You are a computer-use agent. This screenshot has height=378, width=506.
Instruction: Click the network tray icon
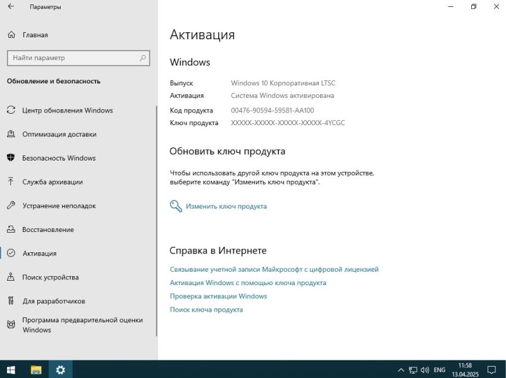coord(413,370)
